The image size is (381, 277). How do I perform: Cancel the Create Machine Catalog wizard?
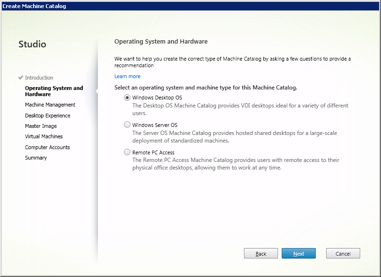click(343, 254)
